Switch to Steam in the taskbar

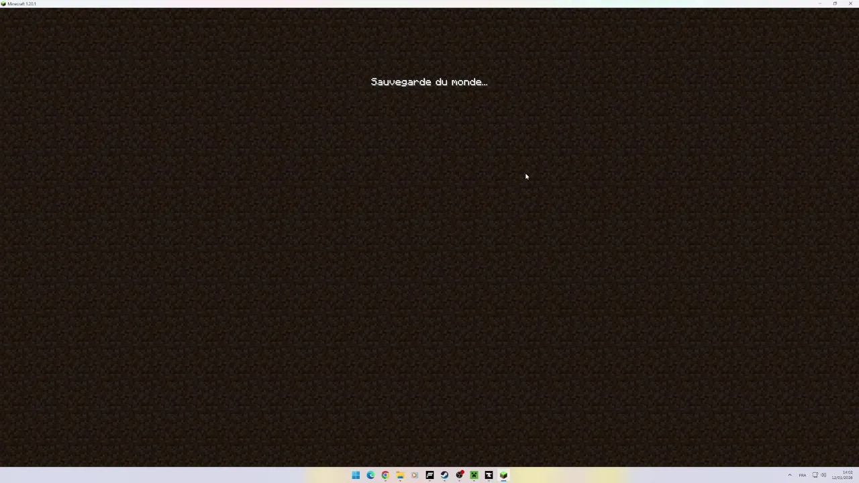coord(444,475)
